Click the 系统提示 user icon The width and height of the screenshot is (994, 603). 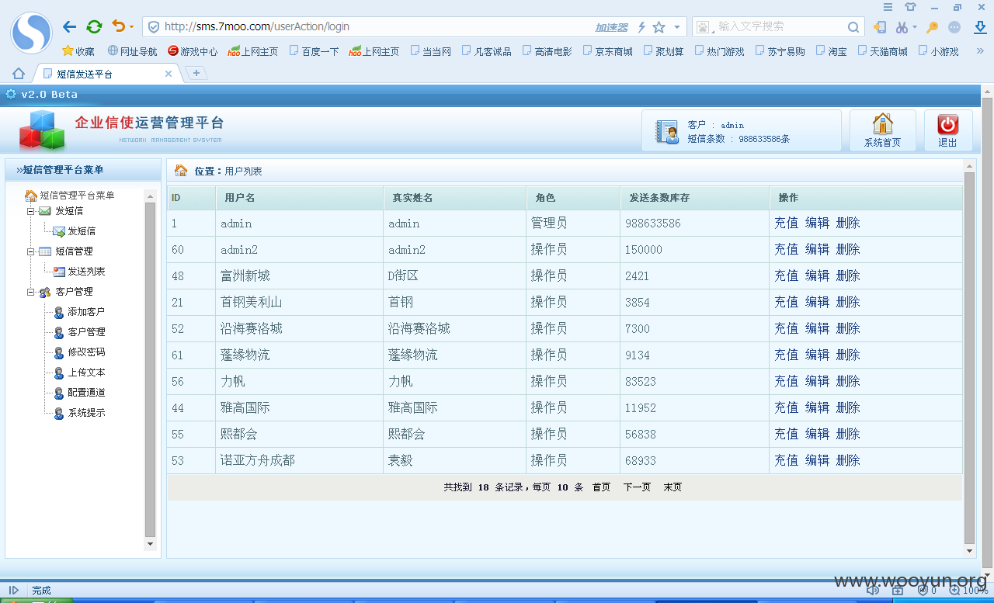coord(59,413)
